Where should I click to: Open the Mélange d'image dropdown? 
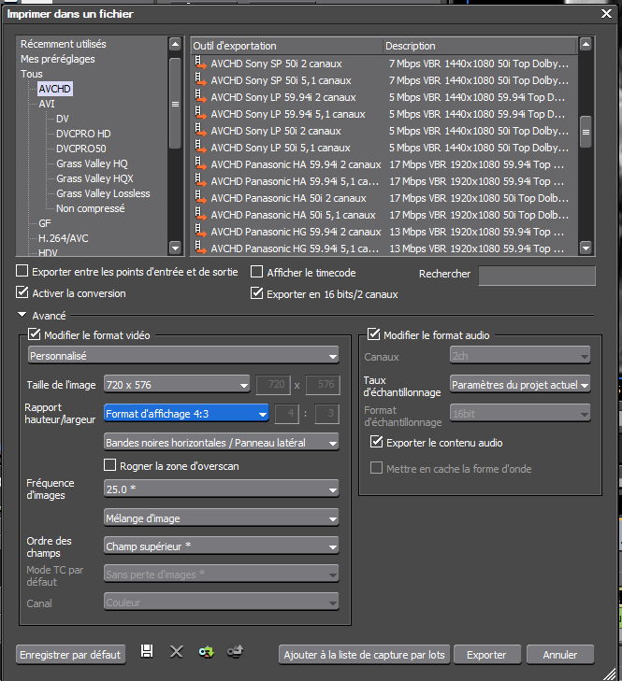(x=221, y=518)
